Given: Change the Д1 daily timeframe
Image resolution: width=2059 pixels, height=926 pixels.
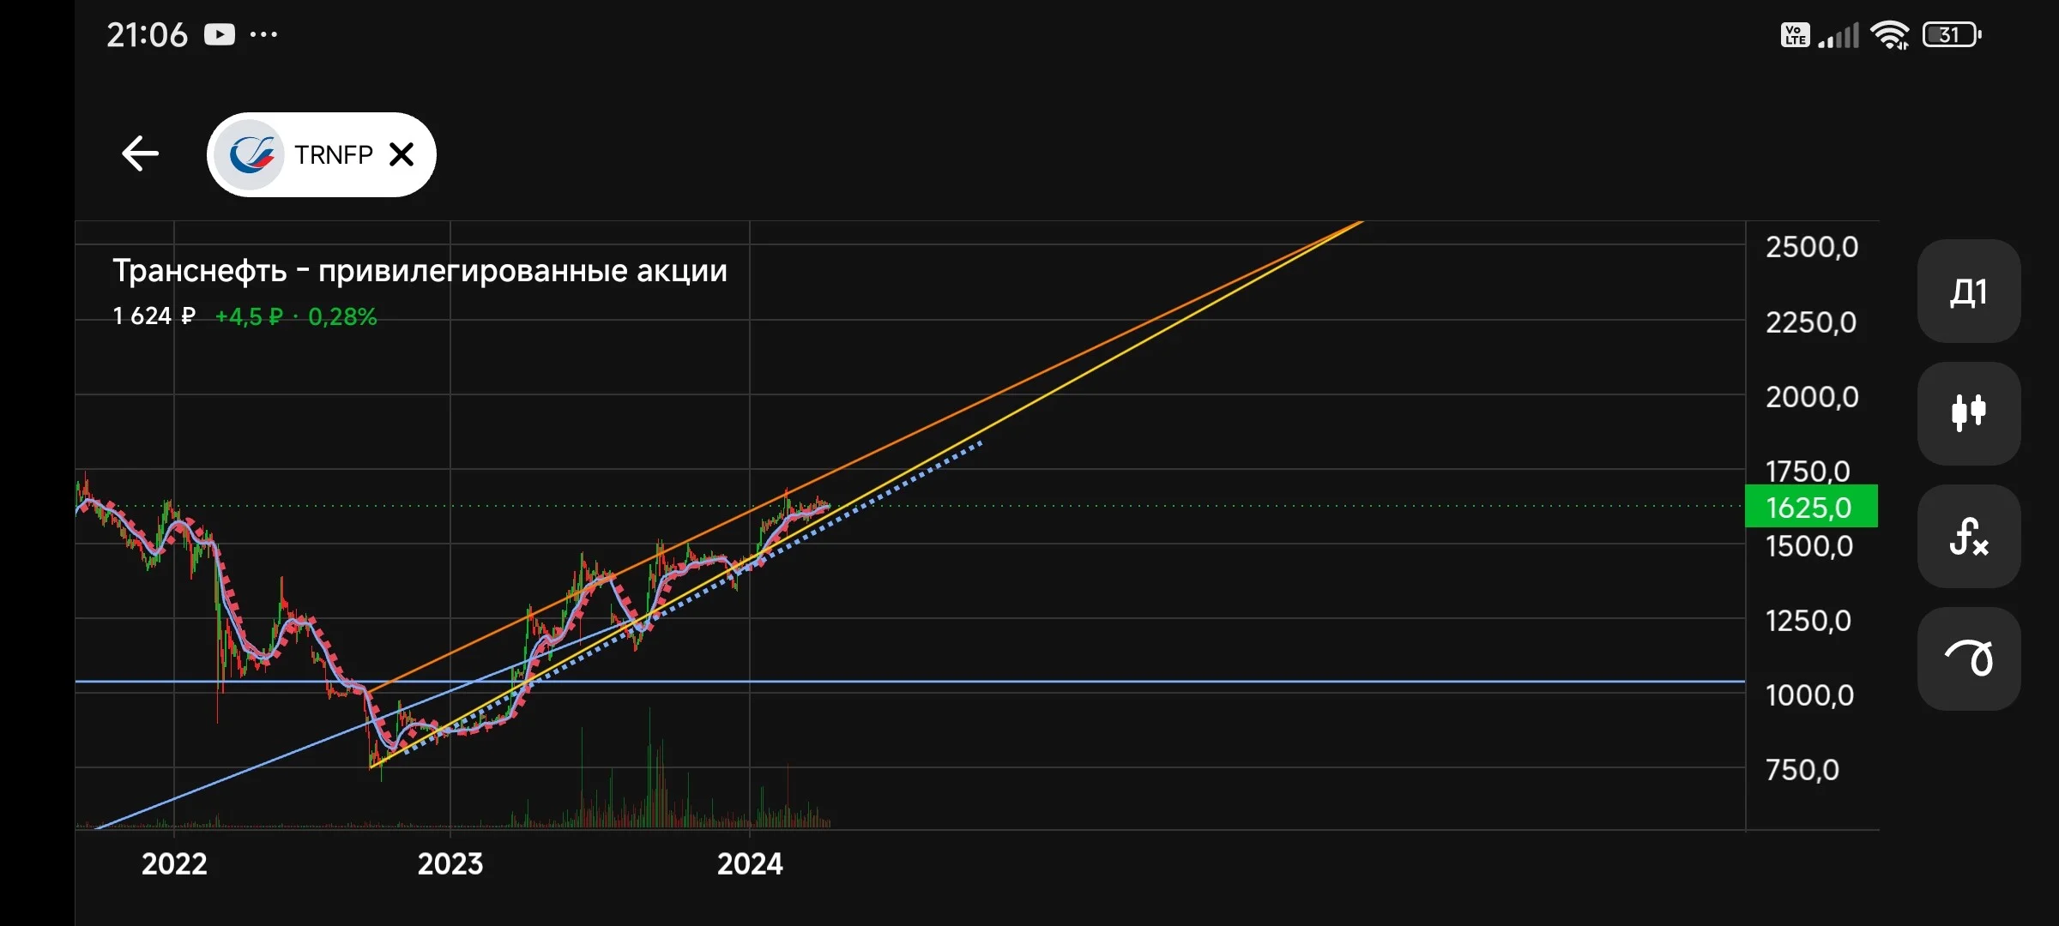Looking at the screenshot, I should pos(1969,292).
